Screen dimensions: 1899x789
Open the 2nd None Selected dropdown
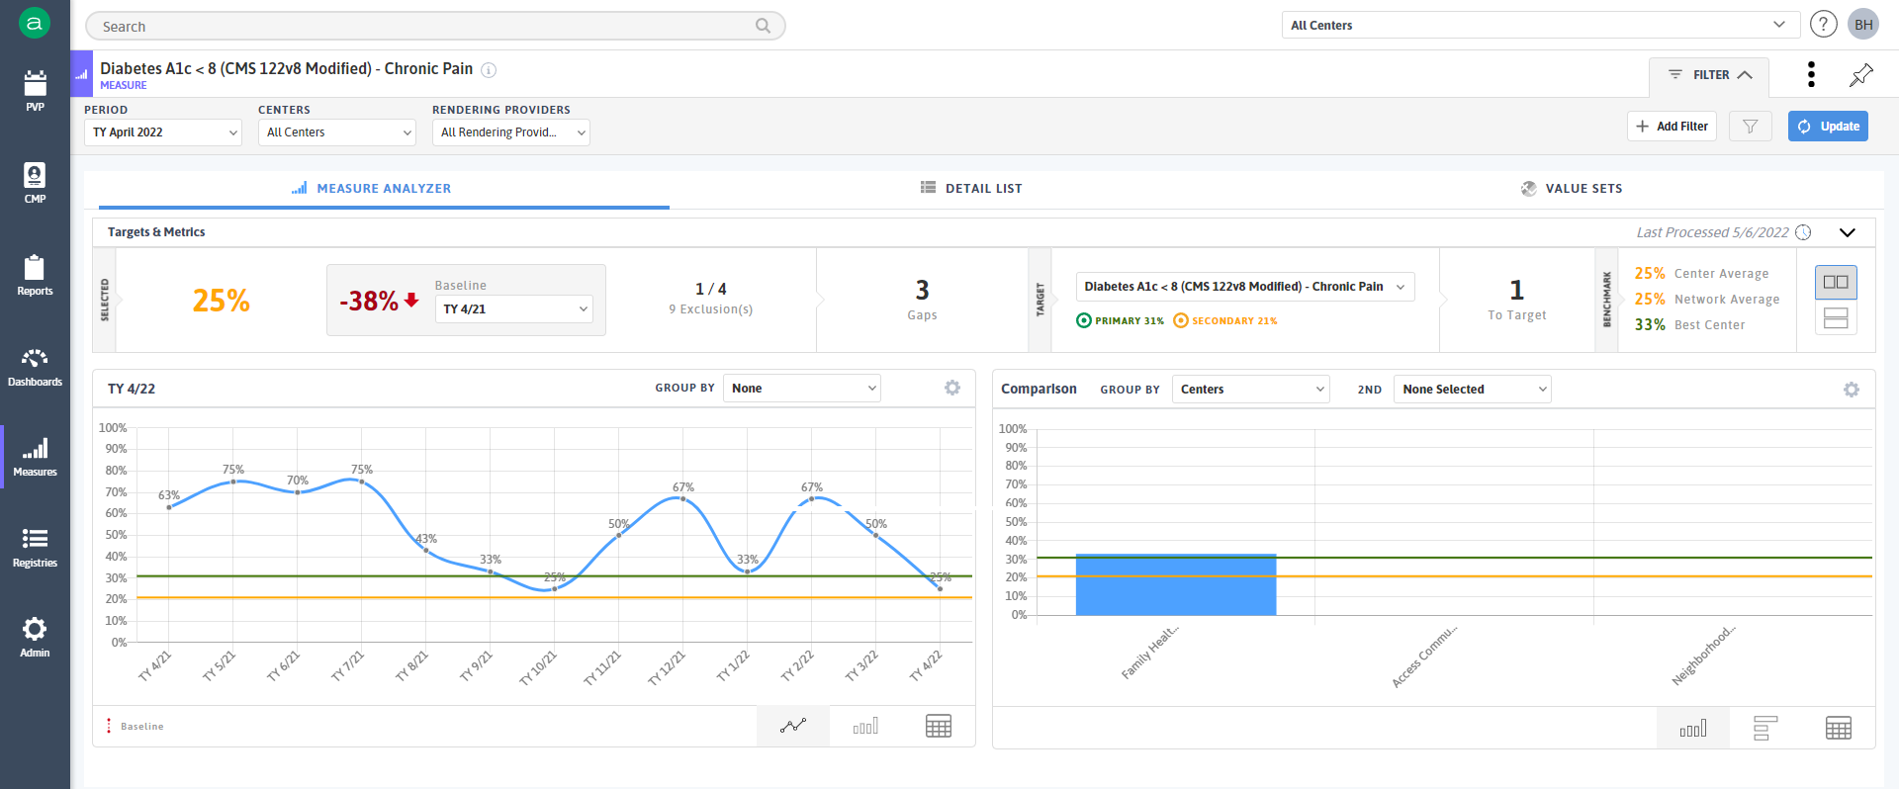point(1473,390)
